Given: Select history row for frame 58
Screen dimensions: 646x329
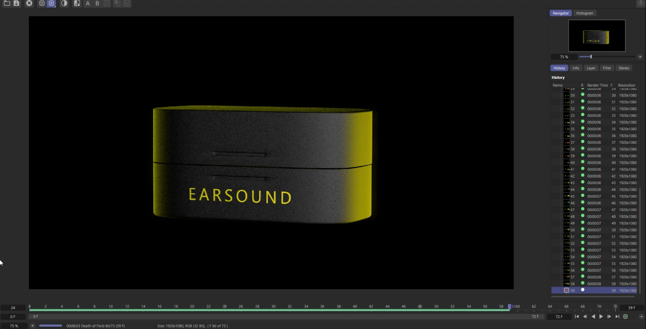Looking at the screenshot, I should [x=594, y=284].
